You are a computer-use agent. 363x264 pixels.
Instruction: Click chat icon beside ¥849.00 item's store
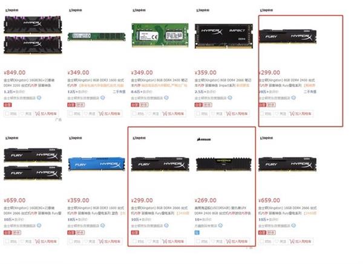[x=39, y=98]
